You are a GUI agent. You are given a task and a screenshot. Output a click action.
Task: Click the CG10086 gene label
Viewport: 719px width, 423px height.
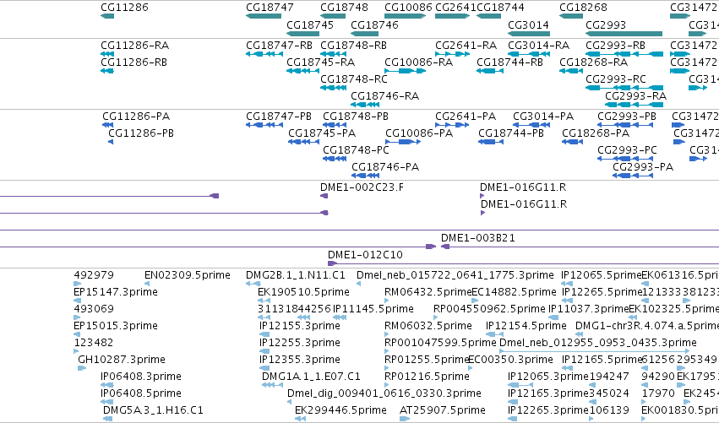pos(408,8)
